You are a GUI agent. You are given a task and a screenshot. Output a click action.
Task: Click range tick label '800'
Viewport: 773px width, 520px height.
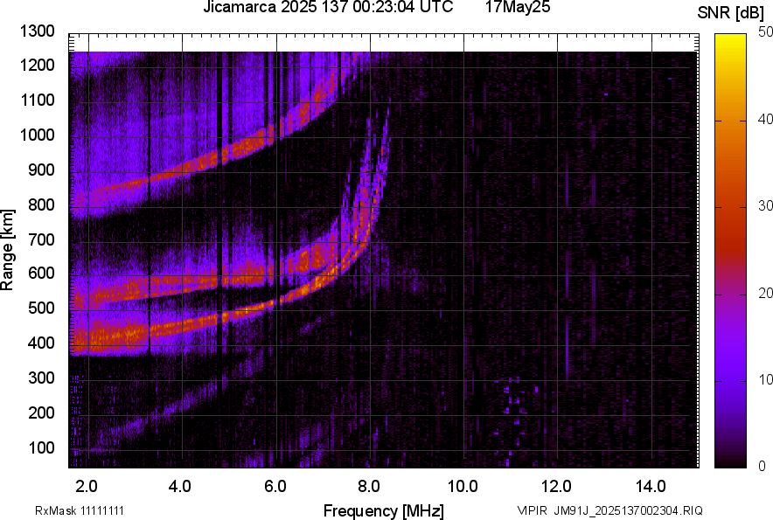point(41,204)
